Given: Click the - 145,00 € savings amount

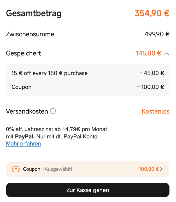Looking at the screenshot, I should pos(146,53).
